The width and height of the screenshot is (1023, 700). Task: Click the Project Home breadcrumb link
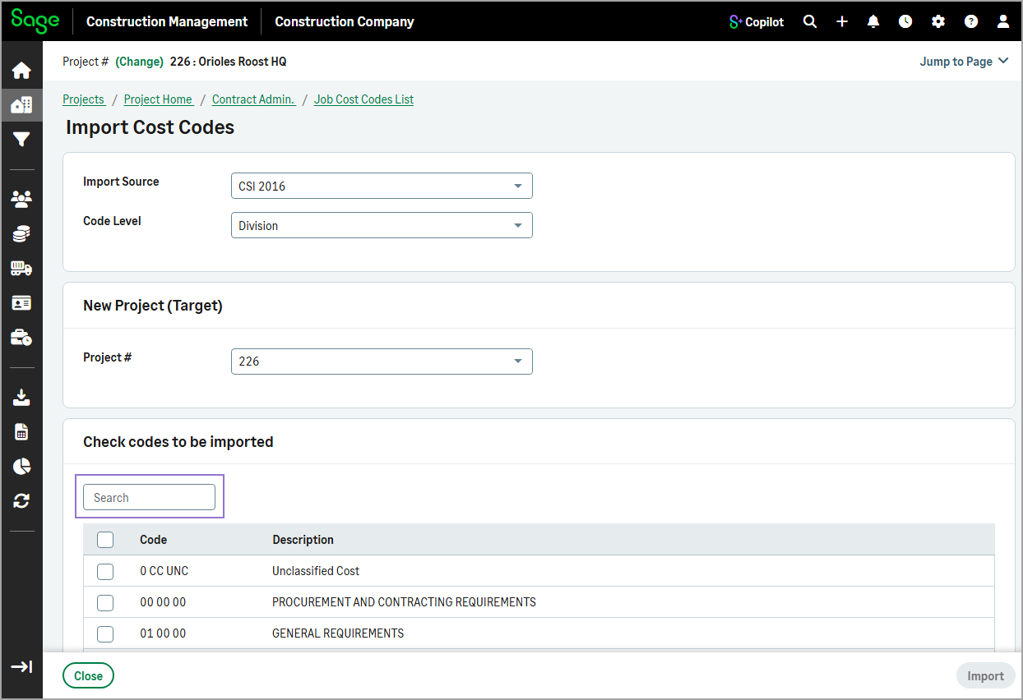pos(159,99)
